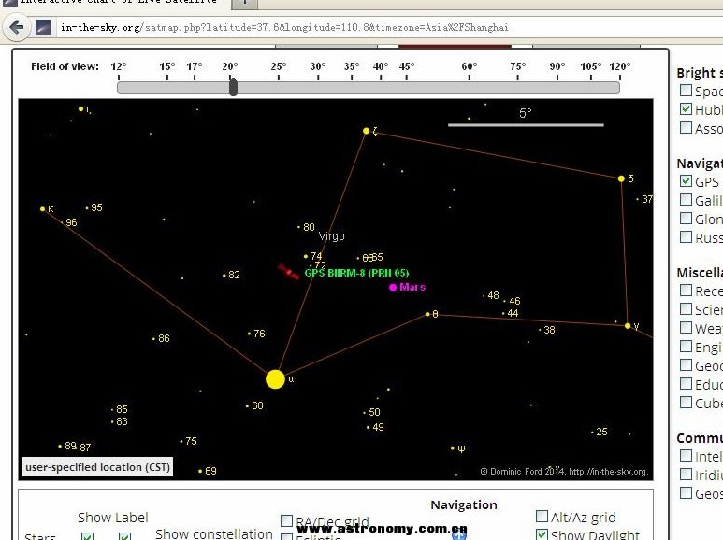
Task: Click star 80 above Virgo label
Action: click(x=298, y=227)
